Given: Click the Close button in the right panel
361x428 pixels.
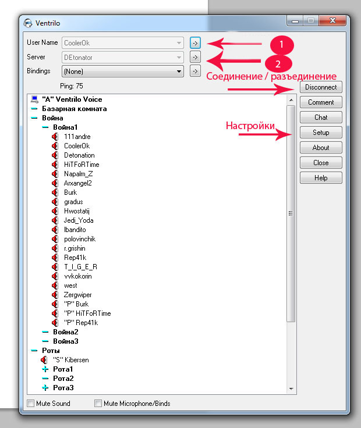Looking at the screenshot, I should click(321, 163).
